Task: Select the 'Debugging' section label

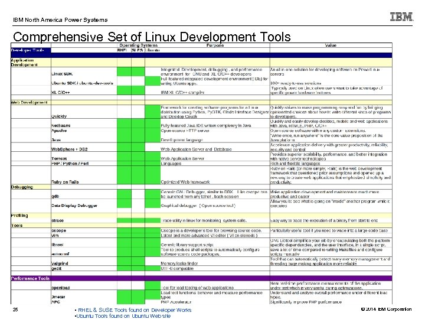Action: 22,187
